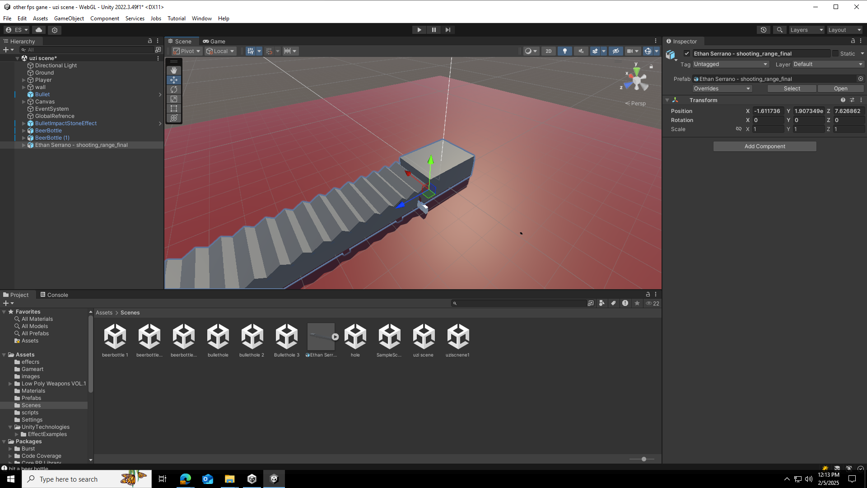Uncheck the GameObject active checkbox
This screenshot has width=867, height=488.
coord(687,53)
